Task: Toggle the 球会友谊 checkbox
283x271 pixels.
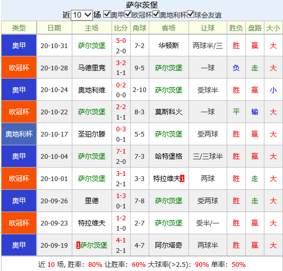Action: (191, 14)
